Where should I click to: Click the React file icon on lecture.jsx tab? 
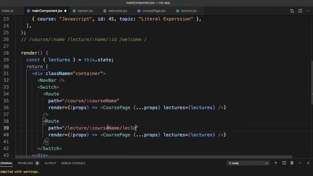tap(178, 11)
